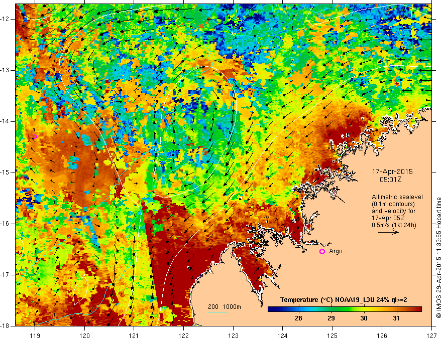Click the '-16' latitude axis label

[6, 224]
